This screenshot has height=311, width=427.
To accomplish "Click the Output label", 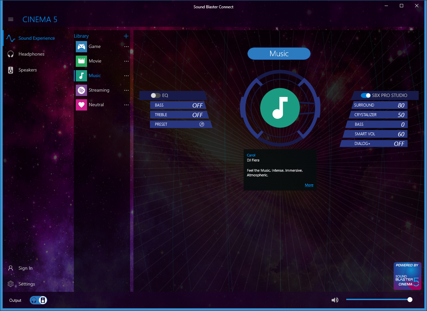I will tap(15, 300).
